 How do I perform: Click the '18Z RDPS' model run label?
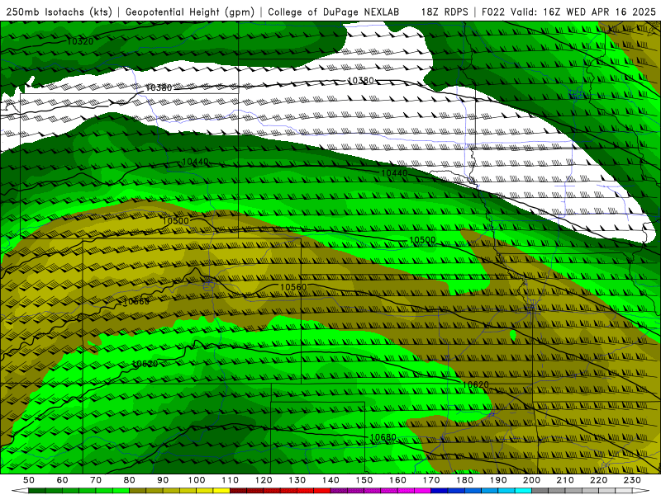445,12
